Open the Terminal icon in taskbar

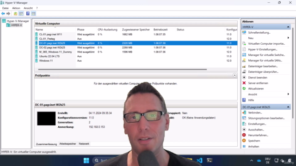coord(210,160)
